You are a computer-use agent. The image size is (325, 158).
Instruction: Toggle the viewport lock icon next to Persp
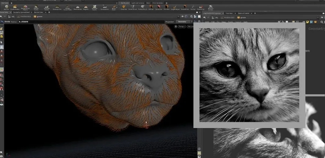[x=175, y=27]
